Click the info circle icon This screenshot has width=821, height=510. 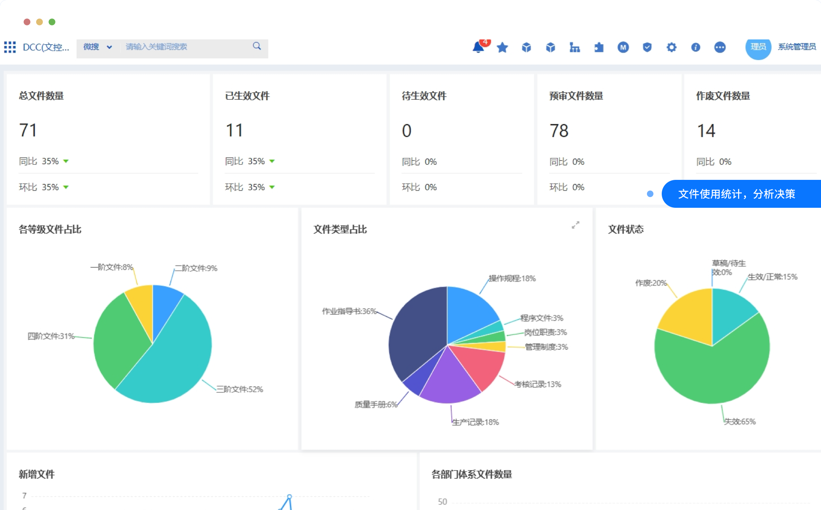[x=696, y=48]
